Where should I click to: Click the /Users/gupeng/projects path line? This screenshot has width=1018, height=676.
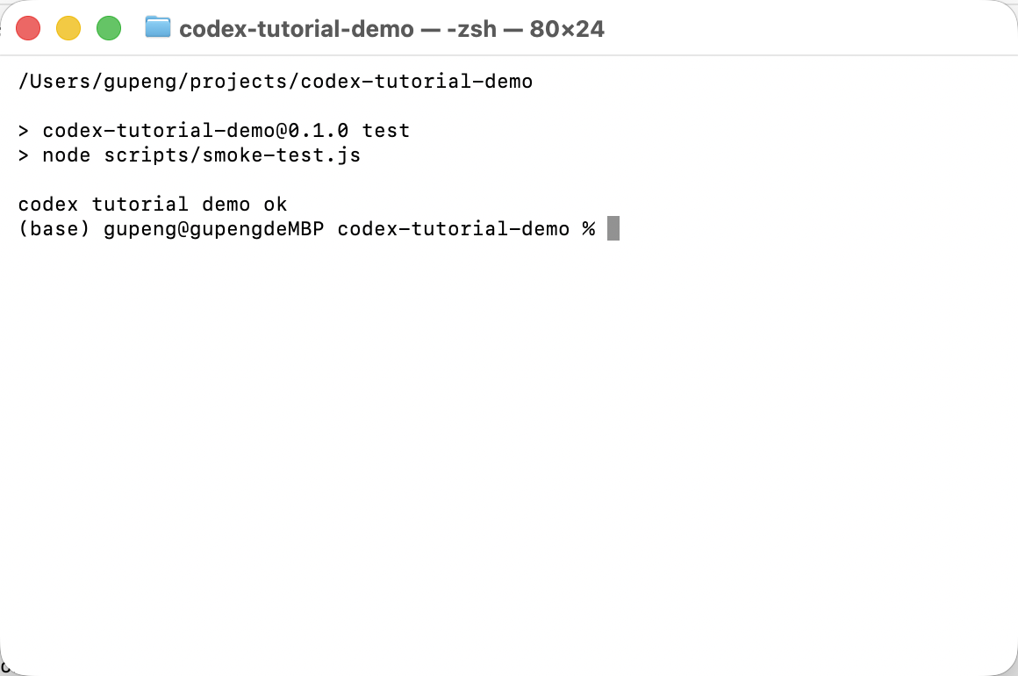coord(276,81)
